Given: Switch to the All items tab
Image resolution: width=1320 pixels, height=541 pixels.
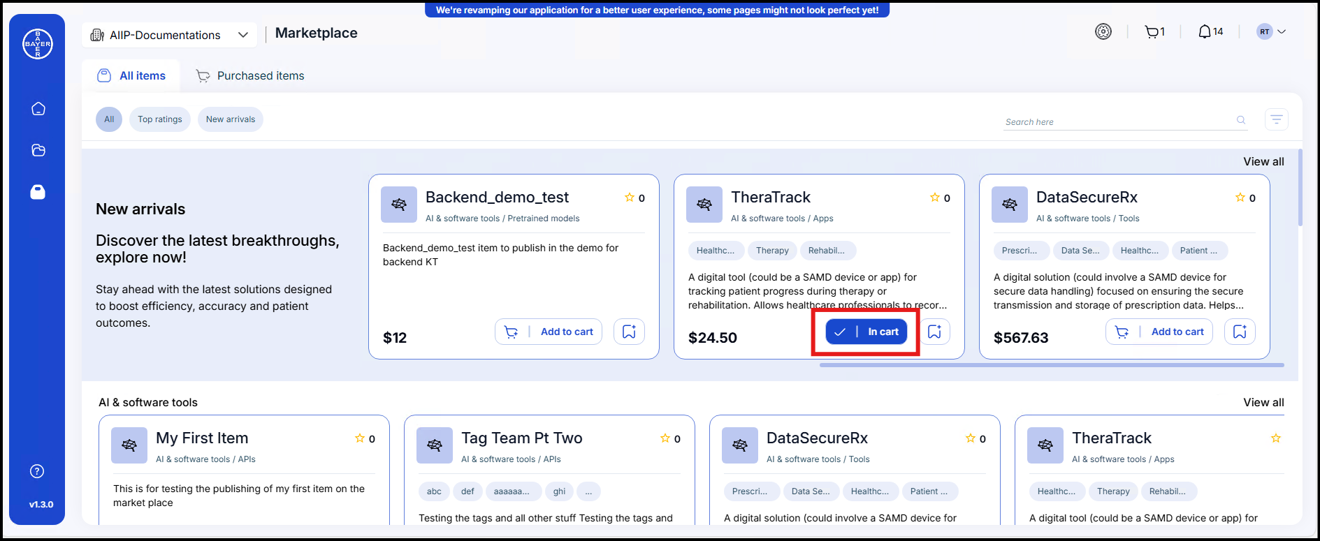Looking at the screenshot, I should [x=131, y=75].
